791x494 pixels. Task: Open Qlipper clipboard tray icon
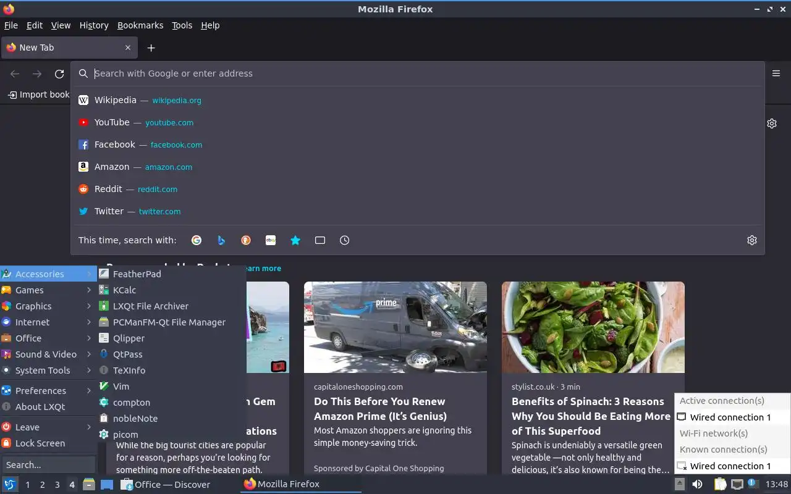point(720,484)
